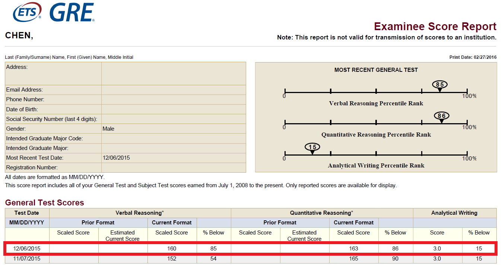Click 12/06/2015 in the scores table

pos(27,249)
